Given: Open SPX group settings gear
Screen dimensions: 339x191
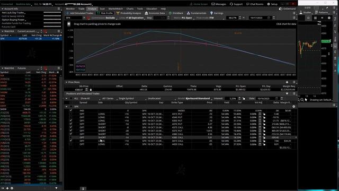Looking at the screenshot, I should tap(293, 107).
